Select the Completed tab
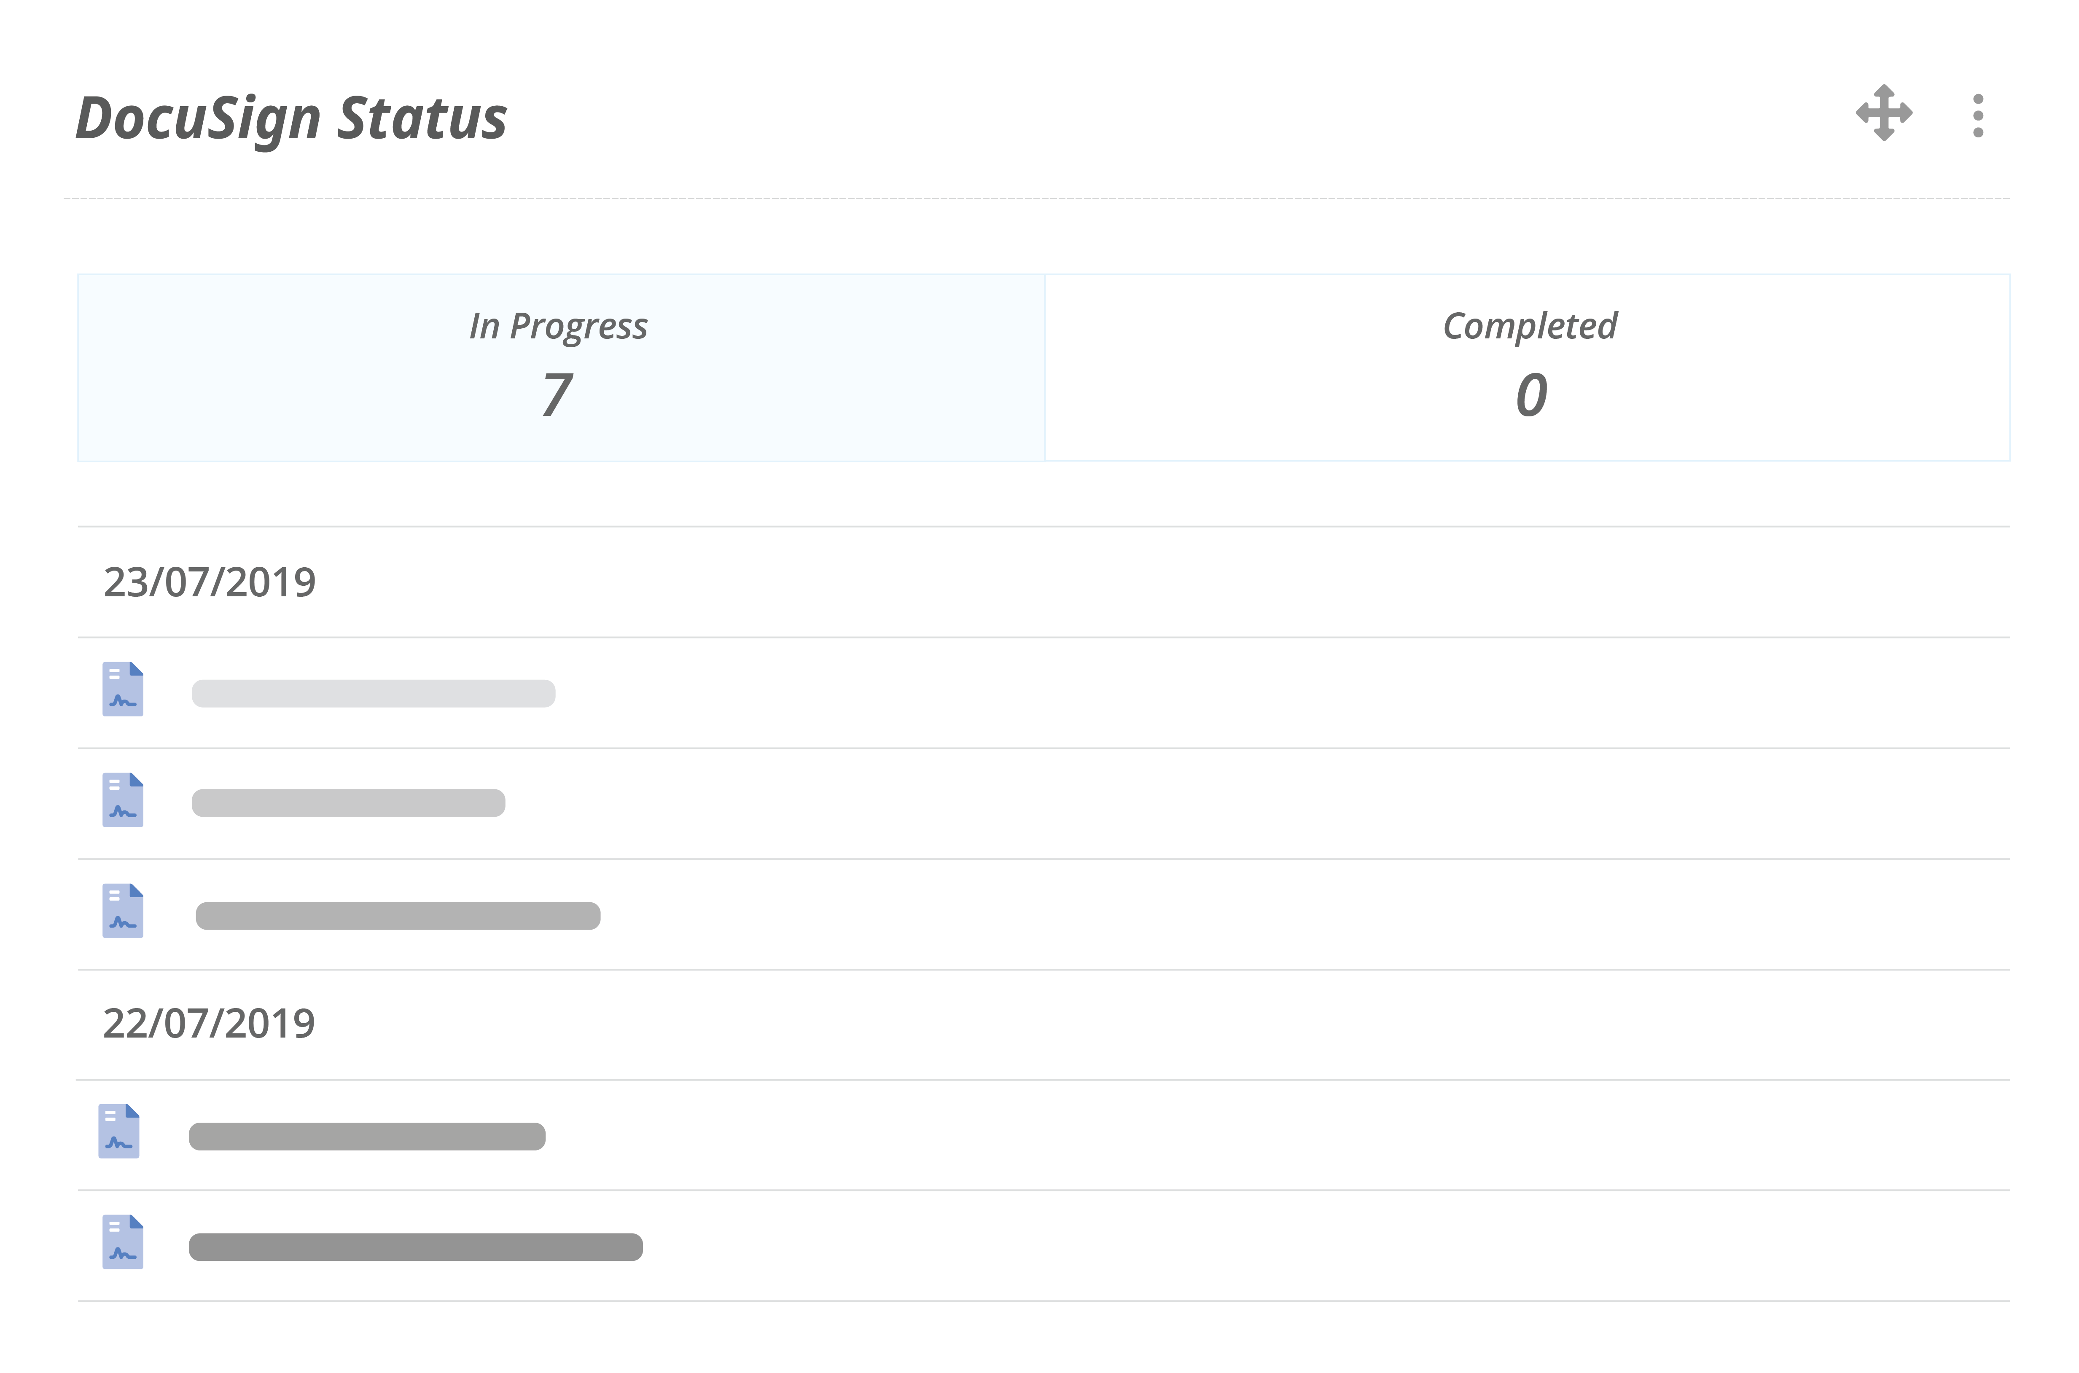The image size is (2079, 1373). 1527,368
